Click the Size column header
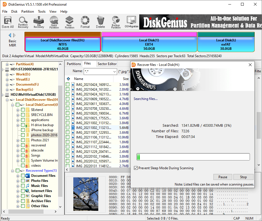The image size is (262, 221). [126, 79]
